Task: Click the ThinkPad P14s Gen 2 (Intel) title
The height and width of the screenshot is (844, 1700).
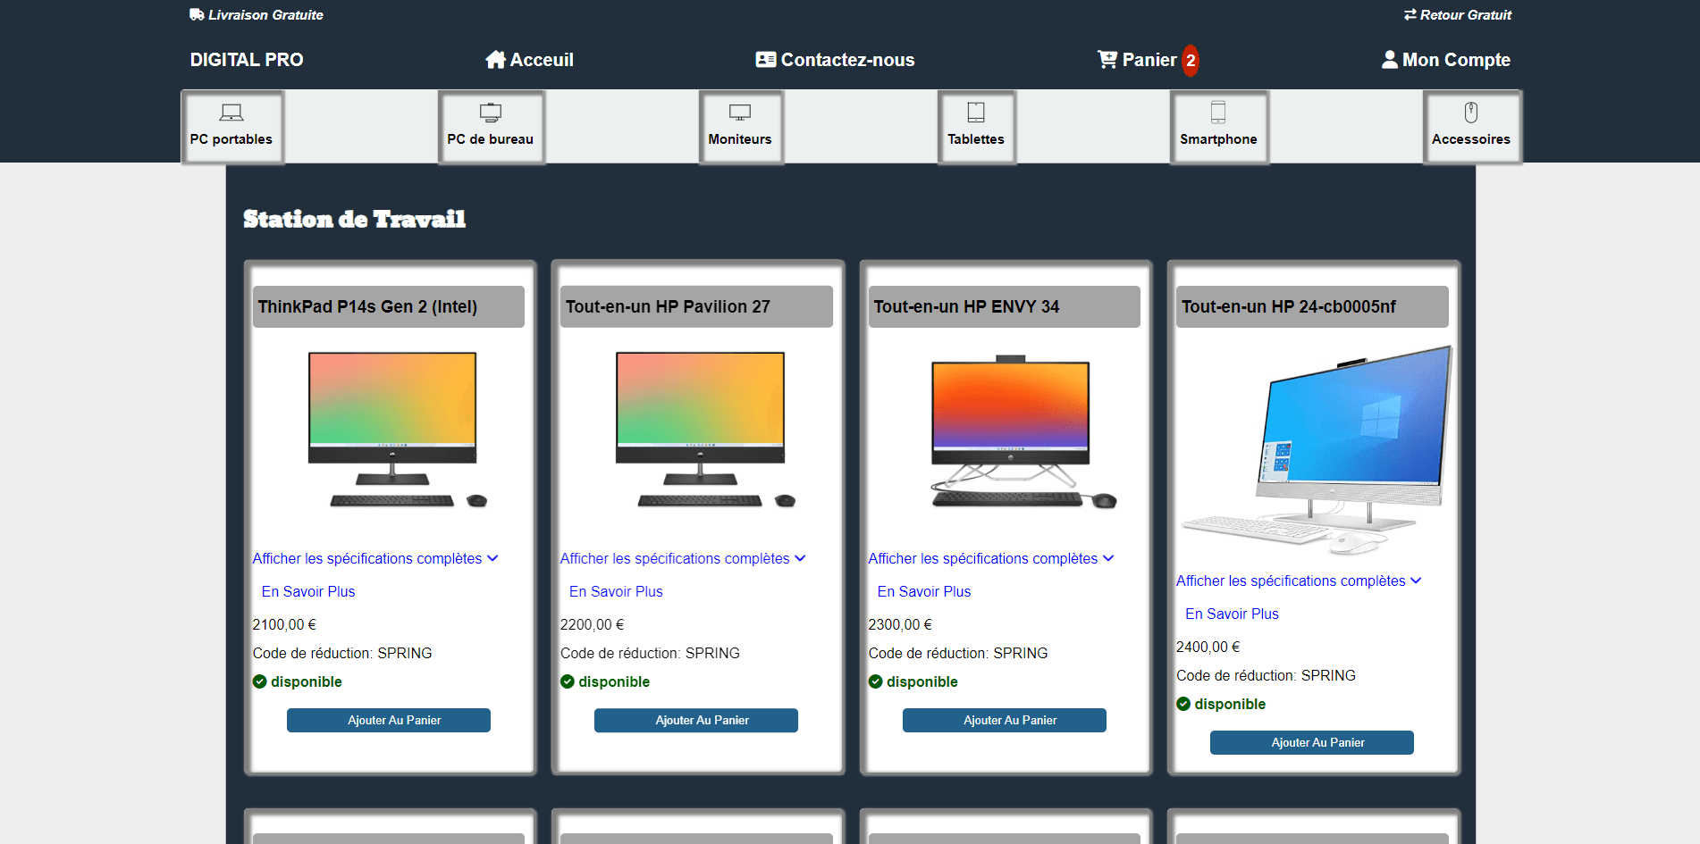Action: [x=367, y=306]
